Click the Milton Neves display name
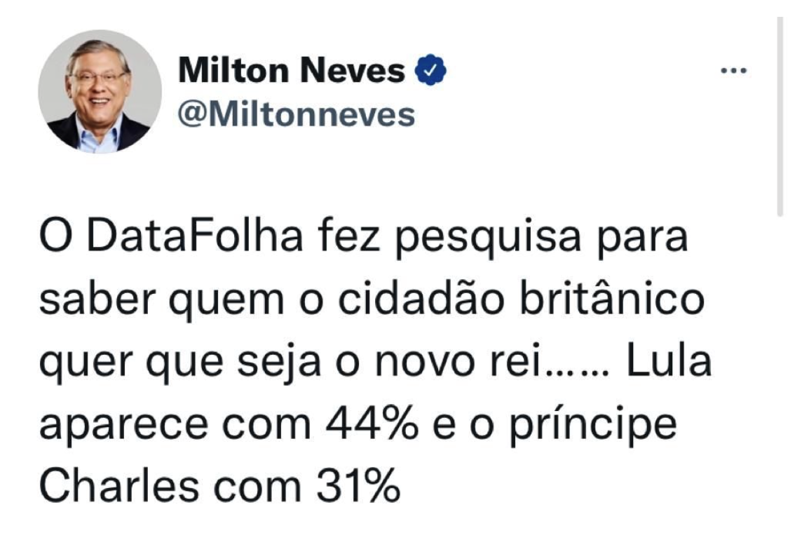This screenshot has width=788, height=540. [x=292, y=70]
